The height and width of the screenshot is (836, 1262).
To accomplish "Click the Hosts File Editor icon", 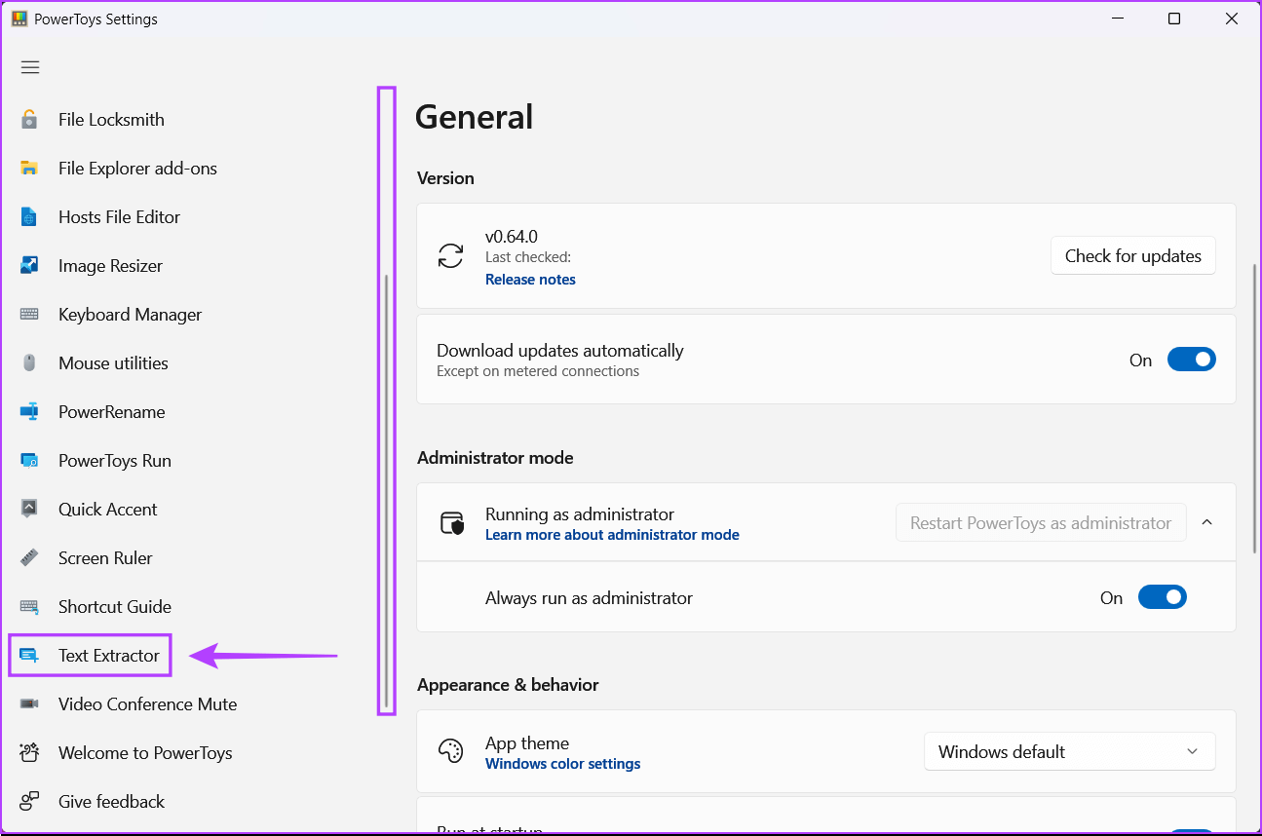I will click(x=29, y=217).
